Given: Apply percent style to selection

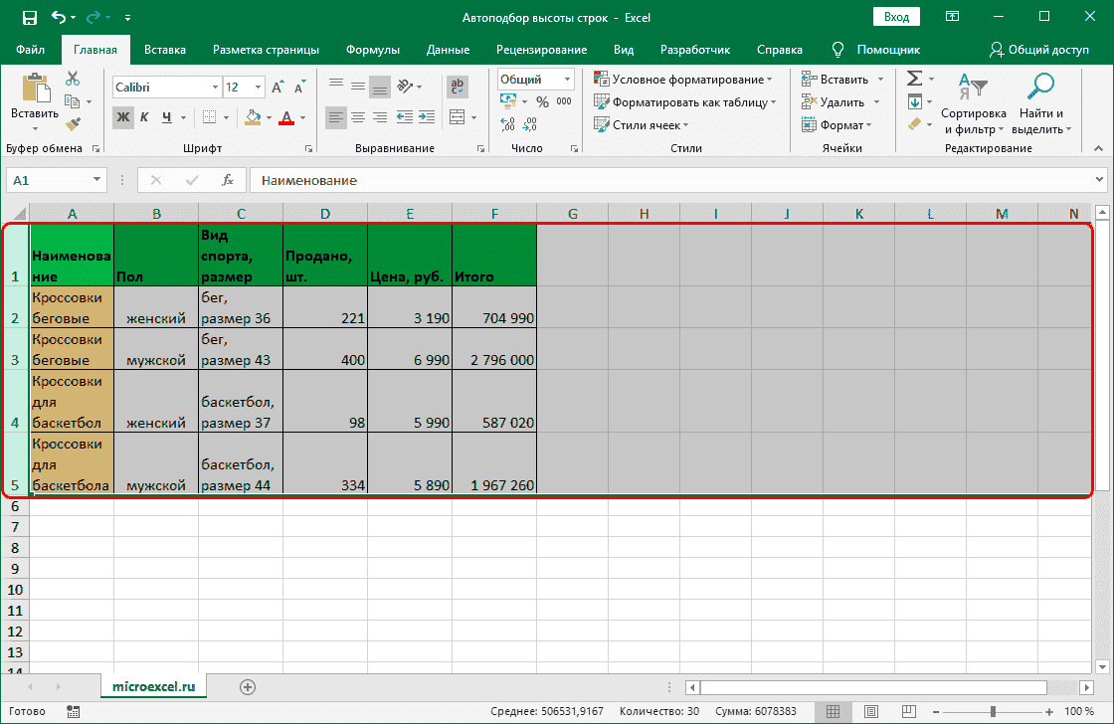Looking at the screenshot, I should pos(542,101).
